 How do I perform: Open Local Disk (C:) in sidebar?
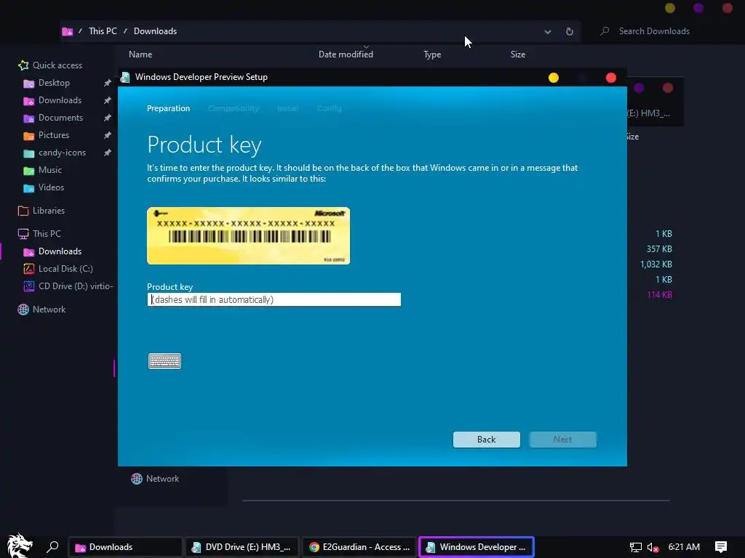point(65,269)
